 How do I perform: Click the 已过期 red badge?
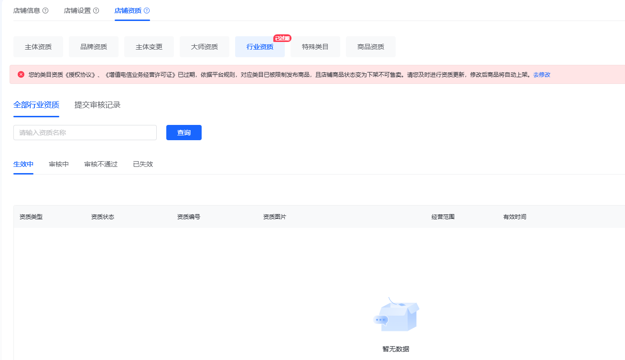click(x=282, y=38)
